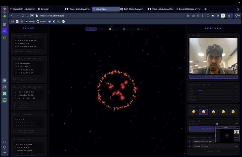
Task: Click the randomize pair button
Action: click(x=213, y=151)
